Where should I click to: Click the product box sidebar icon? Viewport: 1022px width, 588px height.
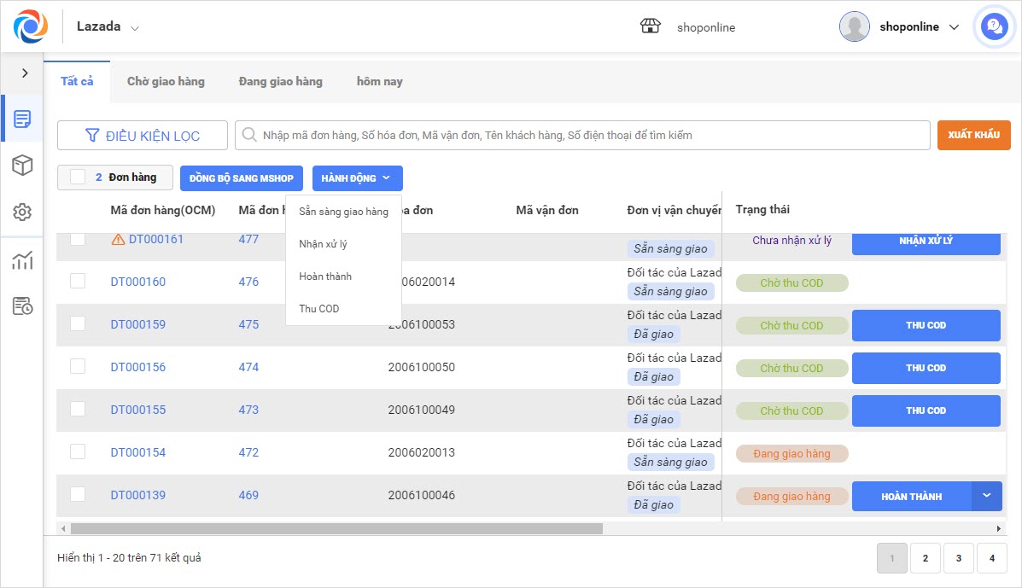click(x=22, y=166)
